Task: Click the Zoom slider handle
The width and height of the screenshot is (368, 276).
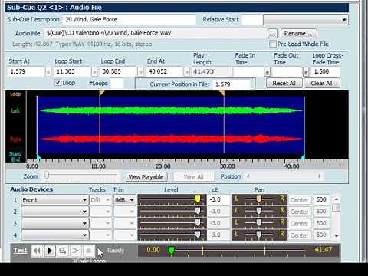Action: coord(46,176)
